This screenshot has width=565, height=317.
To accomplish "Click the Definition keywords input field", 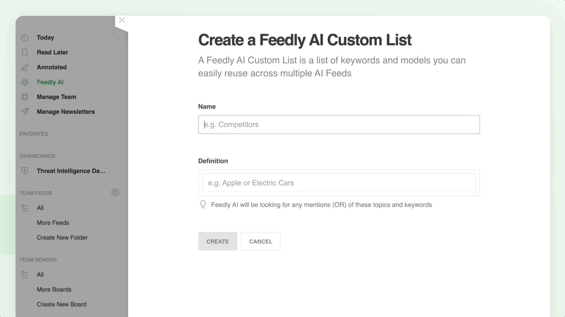I will (339, 183).
